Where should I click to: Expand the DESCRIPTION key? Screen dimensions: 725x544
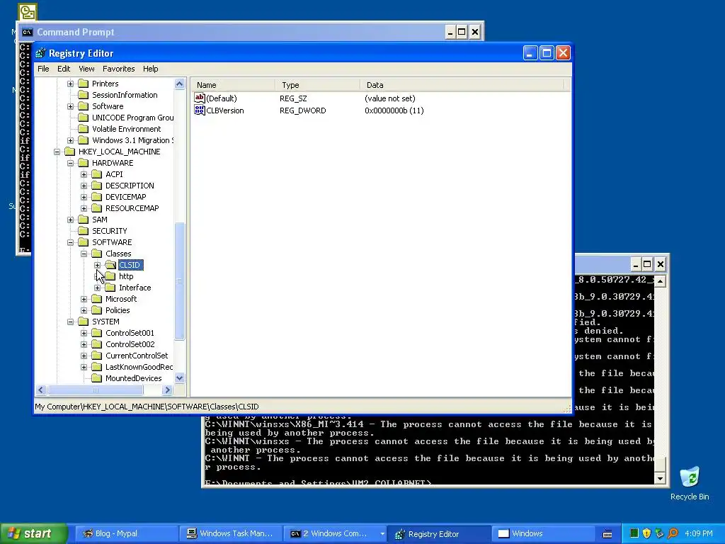84,186
